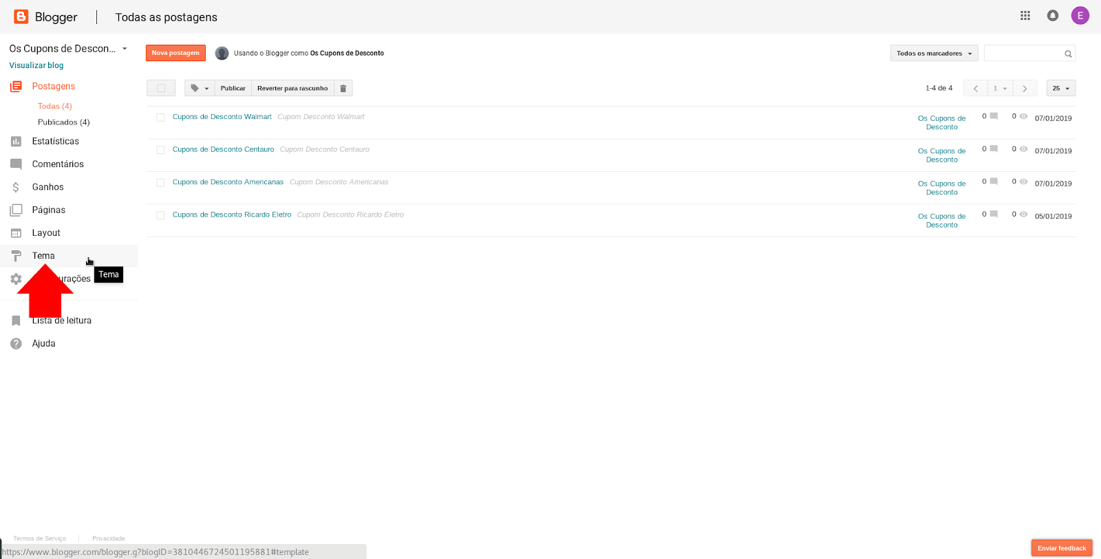Open Cupons de Desconto Centauro post
The height and width of the screenshot is (559, 1101).
(x=223, y=149)
